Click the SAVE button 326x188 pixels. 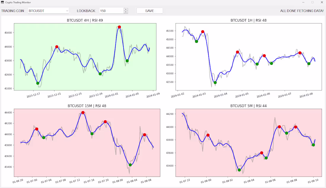pos(149,11)
